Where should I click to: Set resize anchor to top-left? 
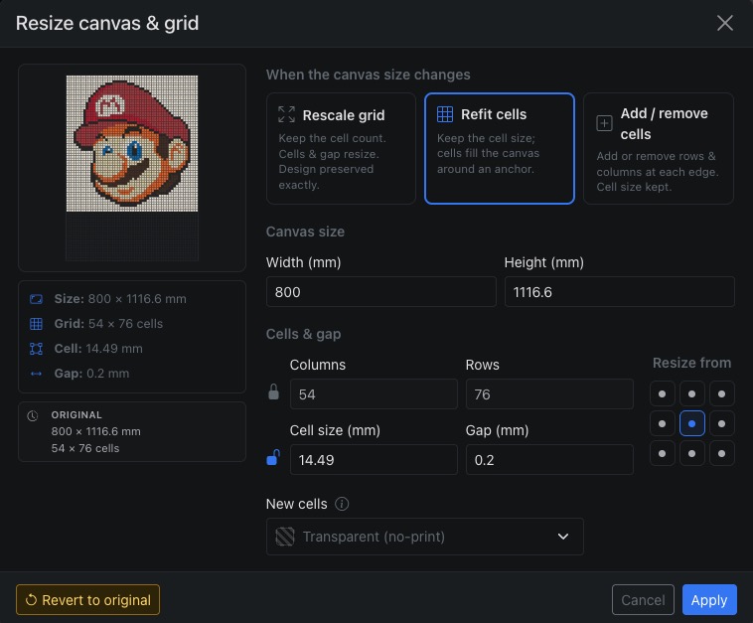tap(663, 393)
